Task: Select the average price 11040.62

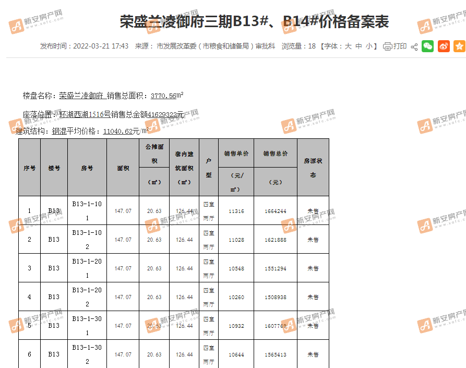Action: click(118, 132)
